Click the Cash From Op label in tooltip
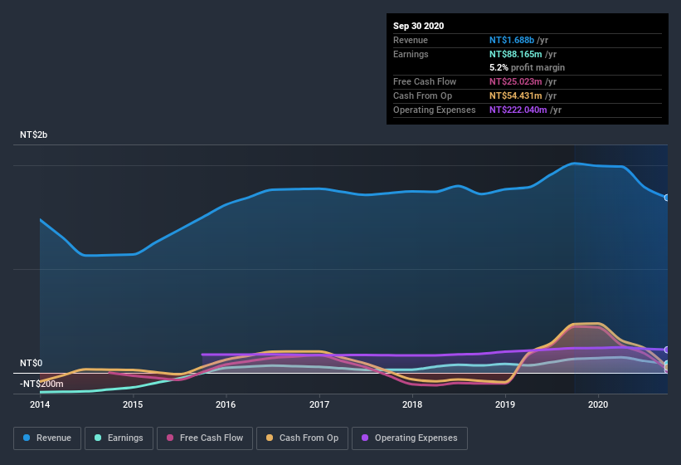The image size is (681, 465). [x=422, y=95]
